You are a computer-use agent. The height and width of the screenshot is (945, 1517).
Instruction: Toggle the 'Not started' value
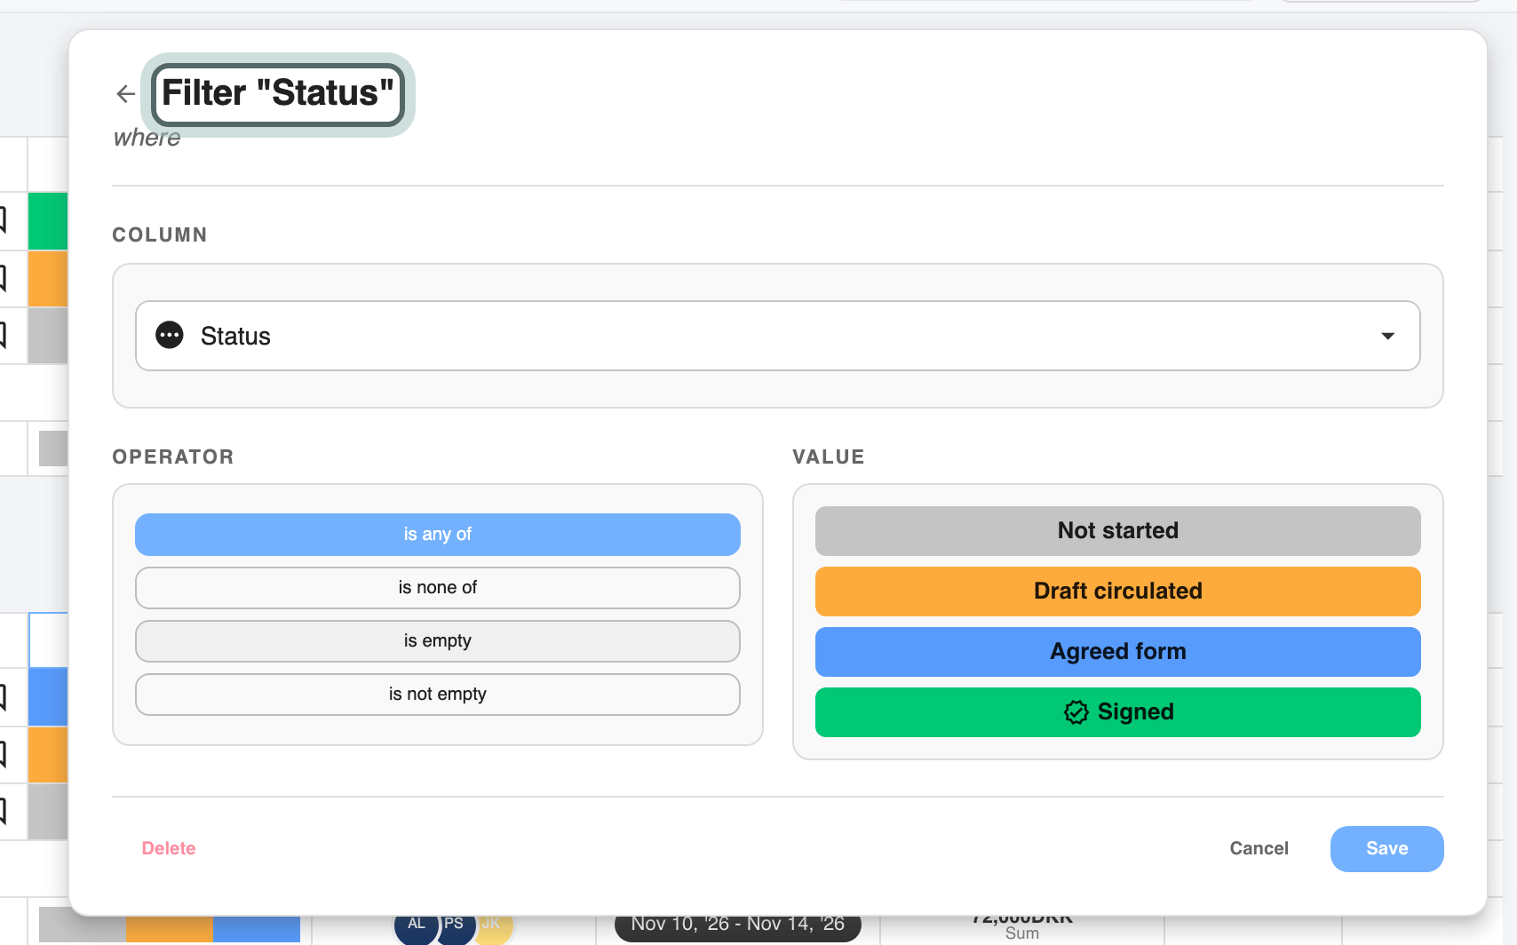[1117, 531]
